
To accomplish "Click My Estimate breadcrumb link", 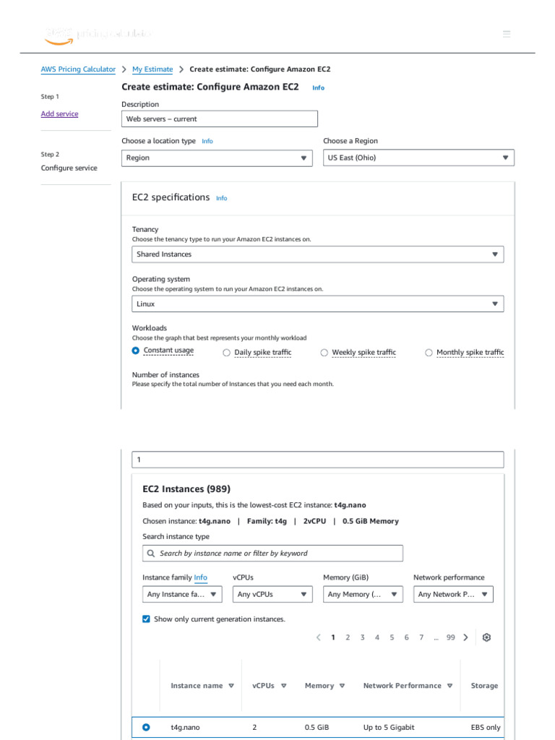I will [x=152, y=69].
